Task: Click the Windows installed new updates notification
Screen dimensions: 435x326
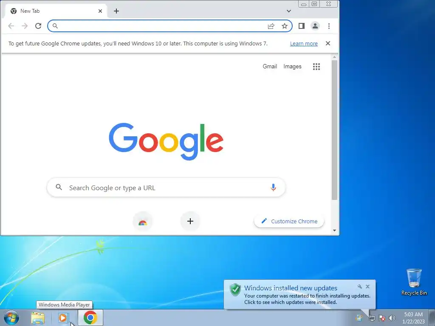Action: pyautogui.click(x=299, y=295)
